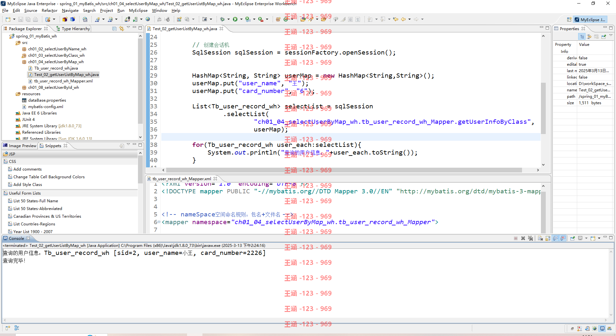This screenshot has height=336, width=616.
Task: Close the Console view tab
Action: (x=28, y=238)
